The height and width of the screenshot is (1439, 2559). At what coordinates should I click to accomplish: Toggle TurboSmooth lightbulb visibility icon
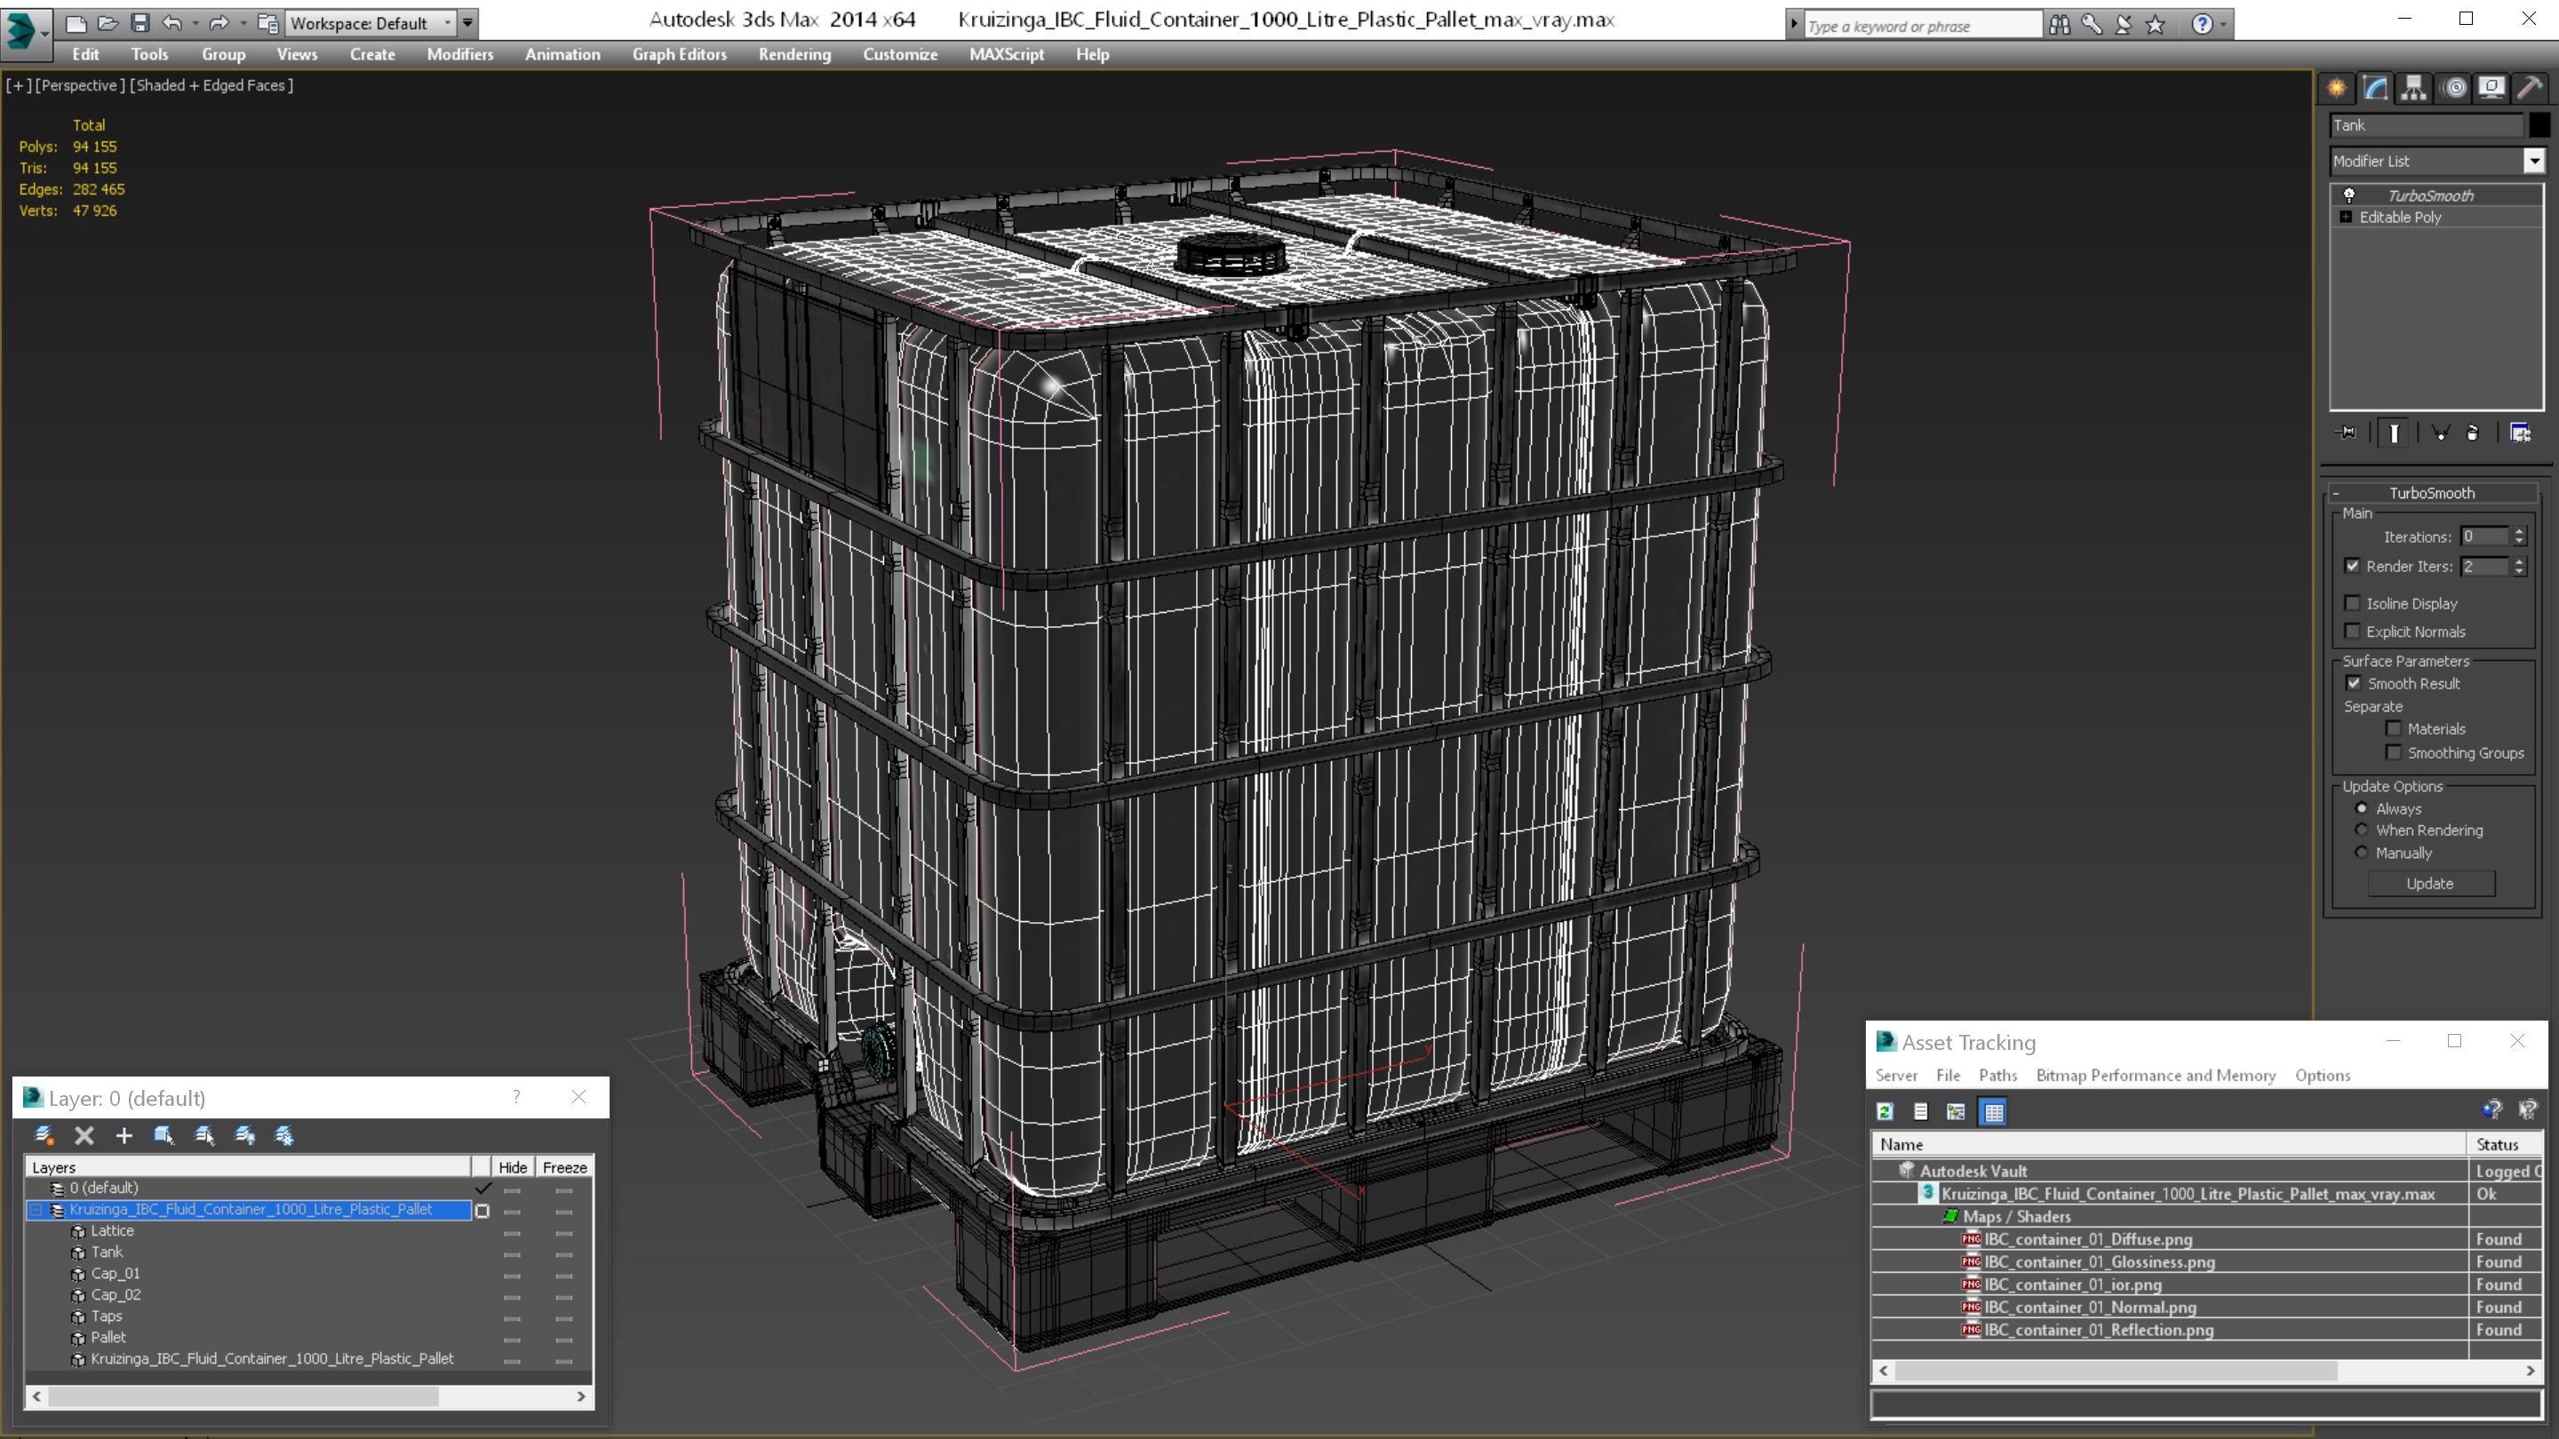pyautogui.click(x=2348, y=195)
